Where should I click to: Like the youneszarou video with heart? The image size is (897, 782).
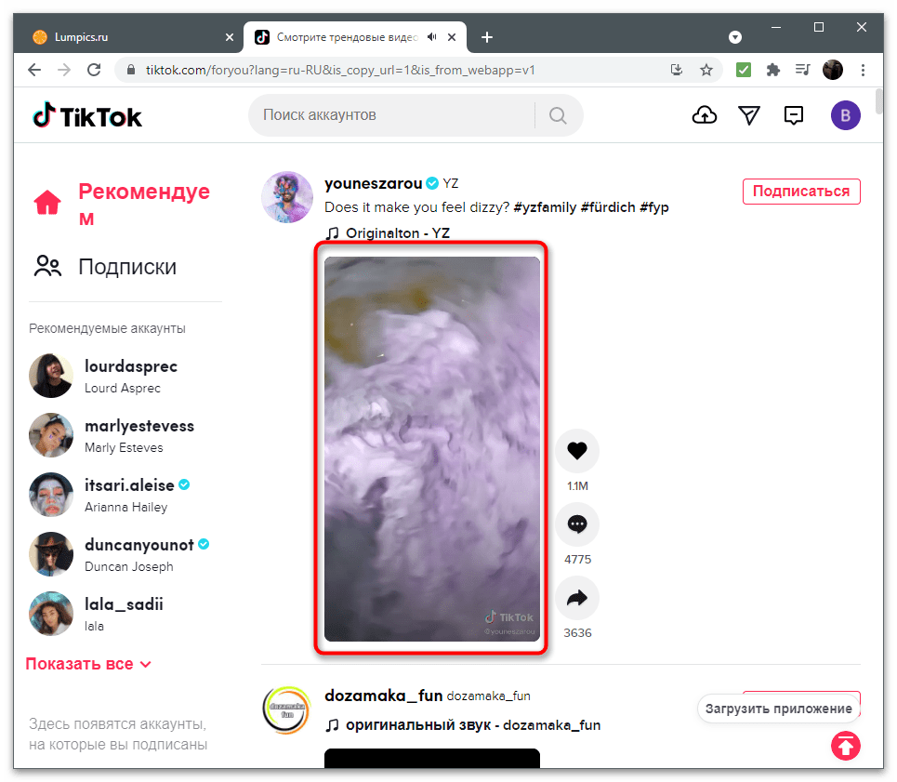(x=577, y=451)
